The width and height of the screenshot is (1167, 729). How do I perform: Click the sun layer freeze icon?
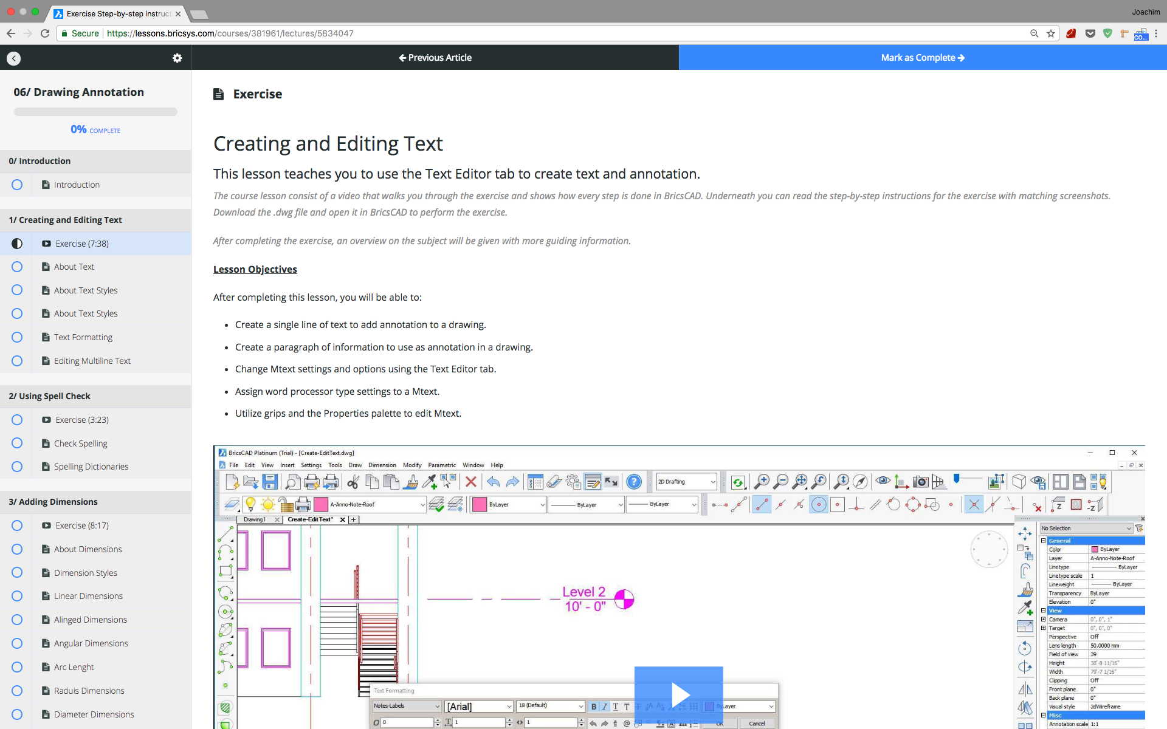(x=267, y=504)
